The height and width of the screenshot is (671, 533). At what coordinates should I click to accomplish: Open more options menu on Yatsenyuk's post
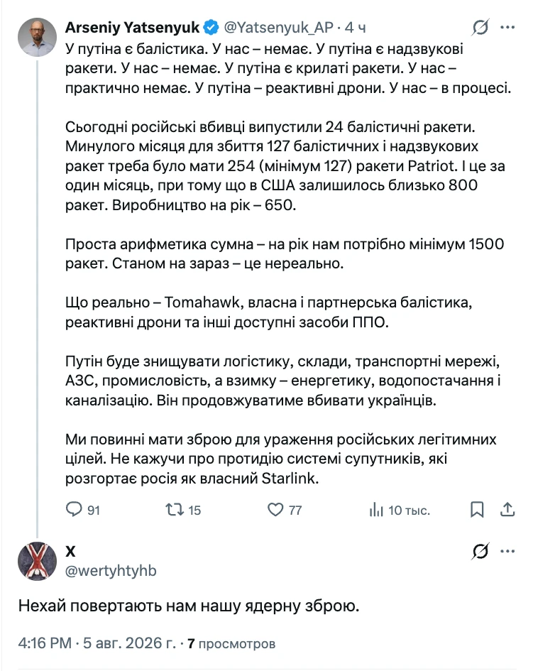pyautogui.click(x=507, y=28)
